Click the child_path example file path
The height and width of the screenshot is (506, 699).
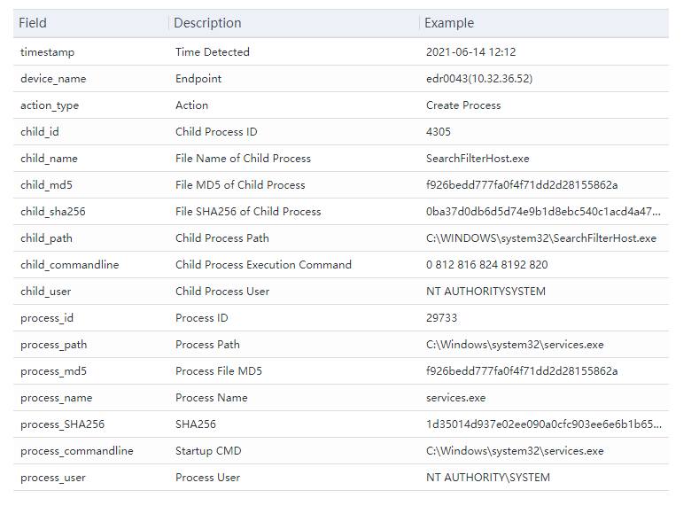pos(541,238)
